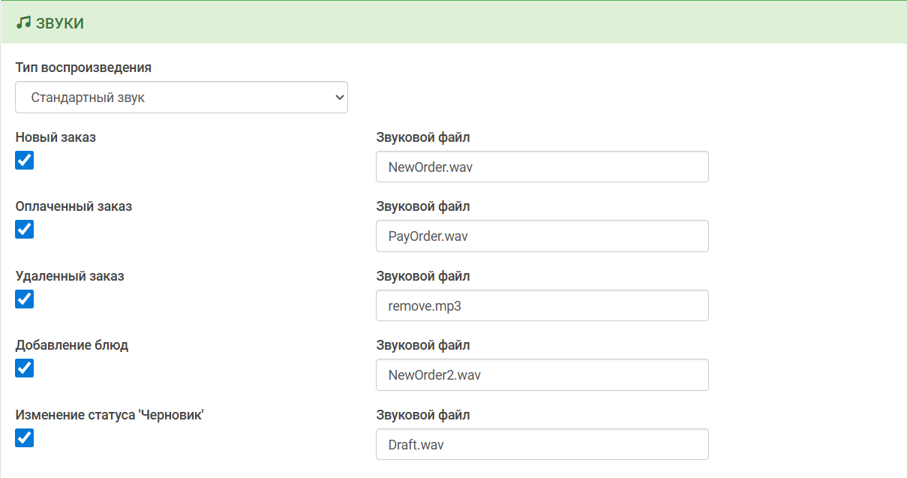Disable the Удаленный заказ sound checkbox
This screenshot has height=478, width=907.
[25, 299]
